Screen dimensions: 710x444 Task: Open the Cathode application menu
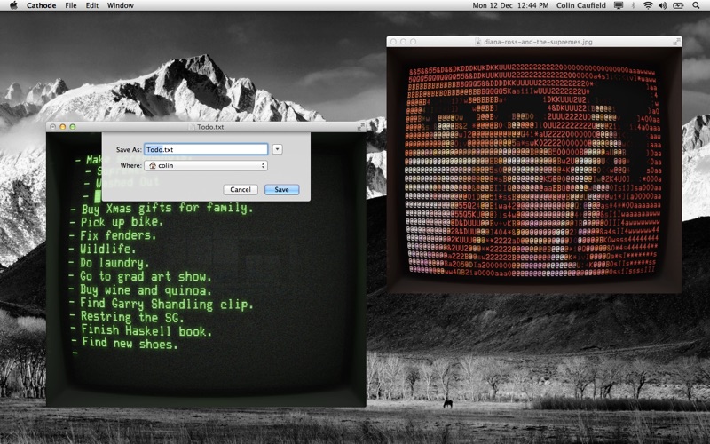pos(40,5)
